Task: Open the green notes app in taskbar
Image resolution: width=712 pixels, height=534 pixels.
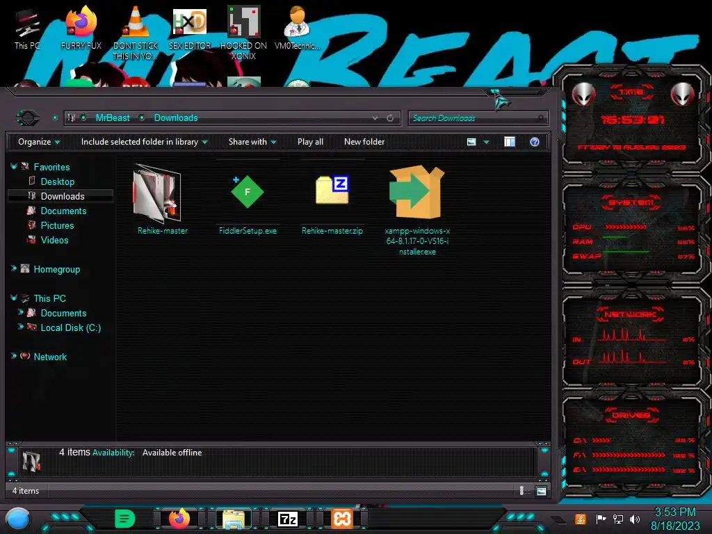Action: (x=125, y=519)
